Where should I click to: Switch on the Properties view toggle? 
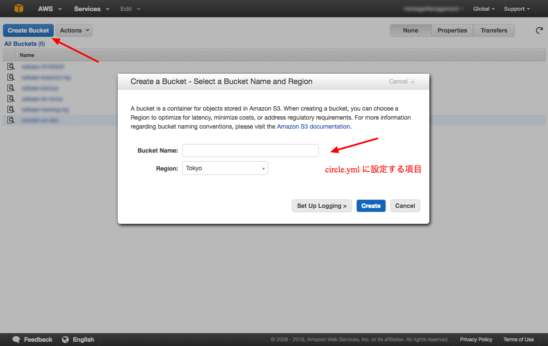(x=452, y=30)
